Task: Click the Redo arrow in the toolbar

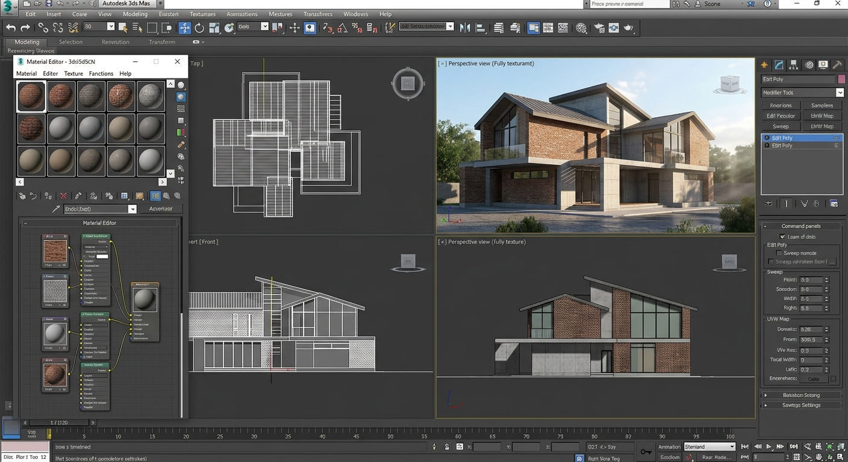Action: (x=25, y=27)
